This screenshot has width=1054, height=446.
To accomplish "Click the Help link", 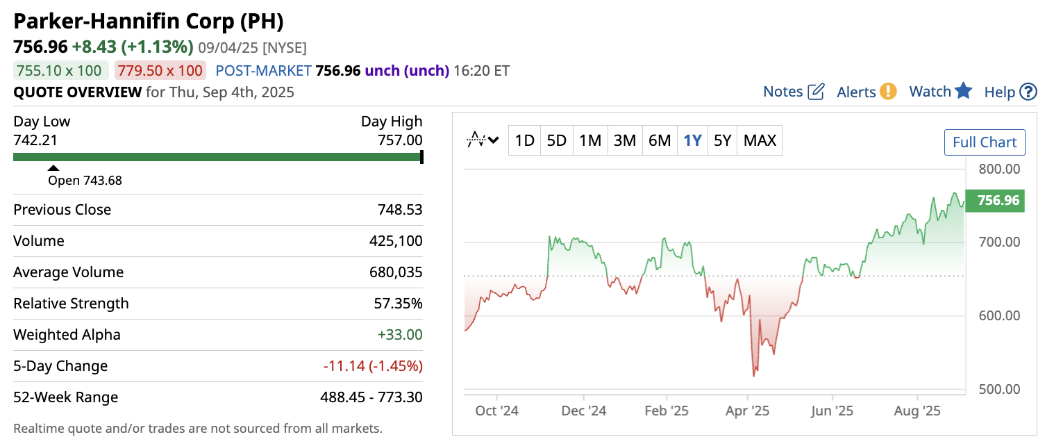I will [1000, 92].
